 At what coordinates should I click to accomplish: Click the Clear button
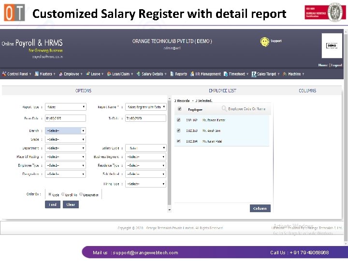click(x=71, y=204)
